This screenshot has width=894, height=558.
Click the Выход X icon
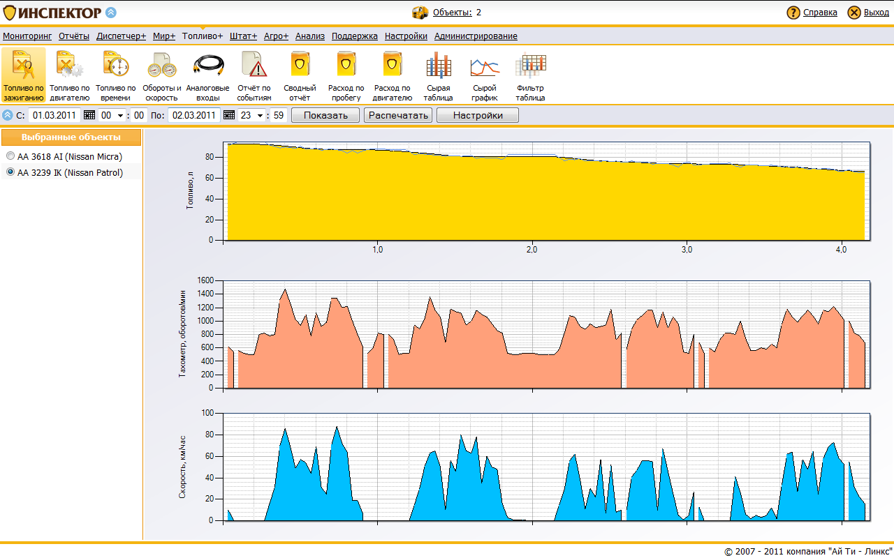854,13
